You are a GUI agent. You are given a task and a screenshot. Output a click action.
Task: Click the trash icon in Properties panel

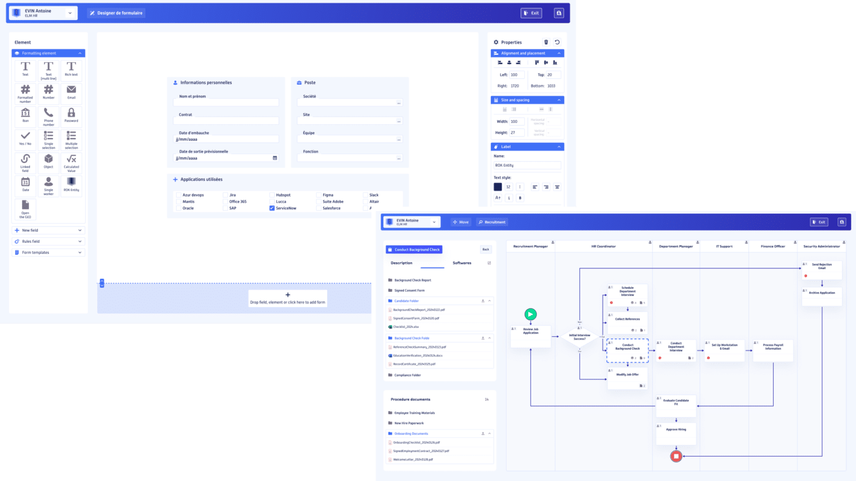pos(546,42)
